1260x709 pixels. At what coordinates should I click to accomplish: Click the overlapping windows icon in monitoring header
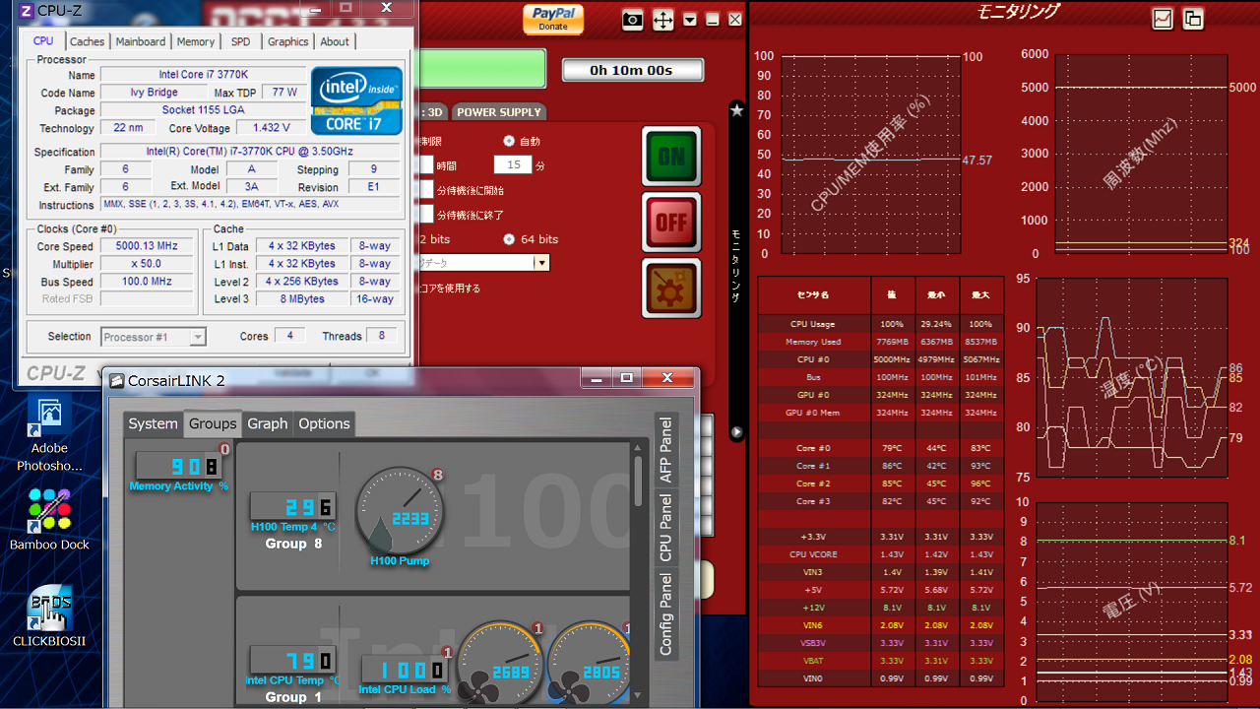[x=1192, y=18]
